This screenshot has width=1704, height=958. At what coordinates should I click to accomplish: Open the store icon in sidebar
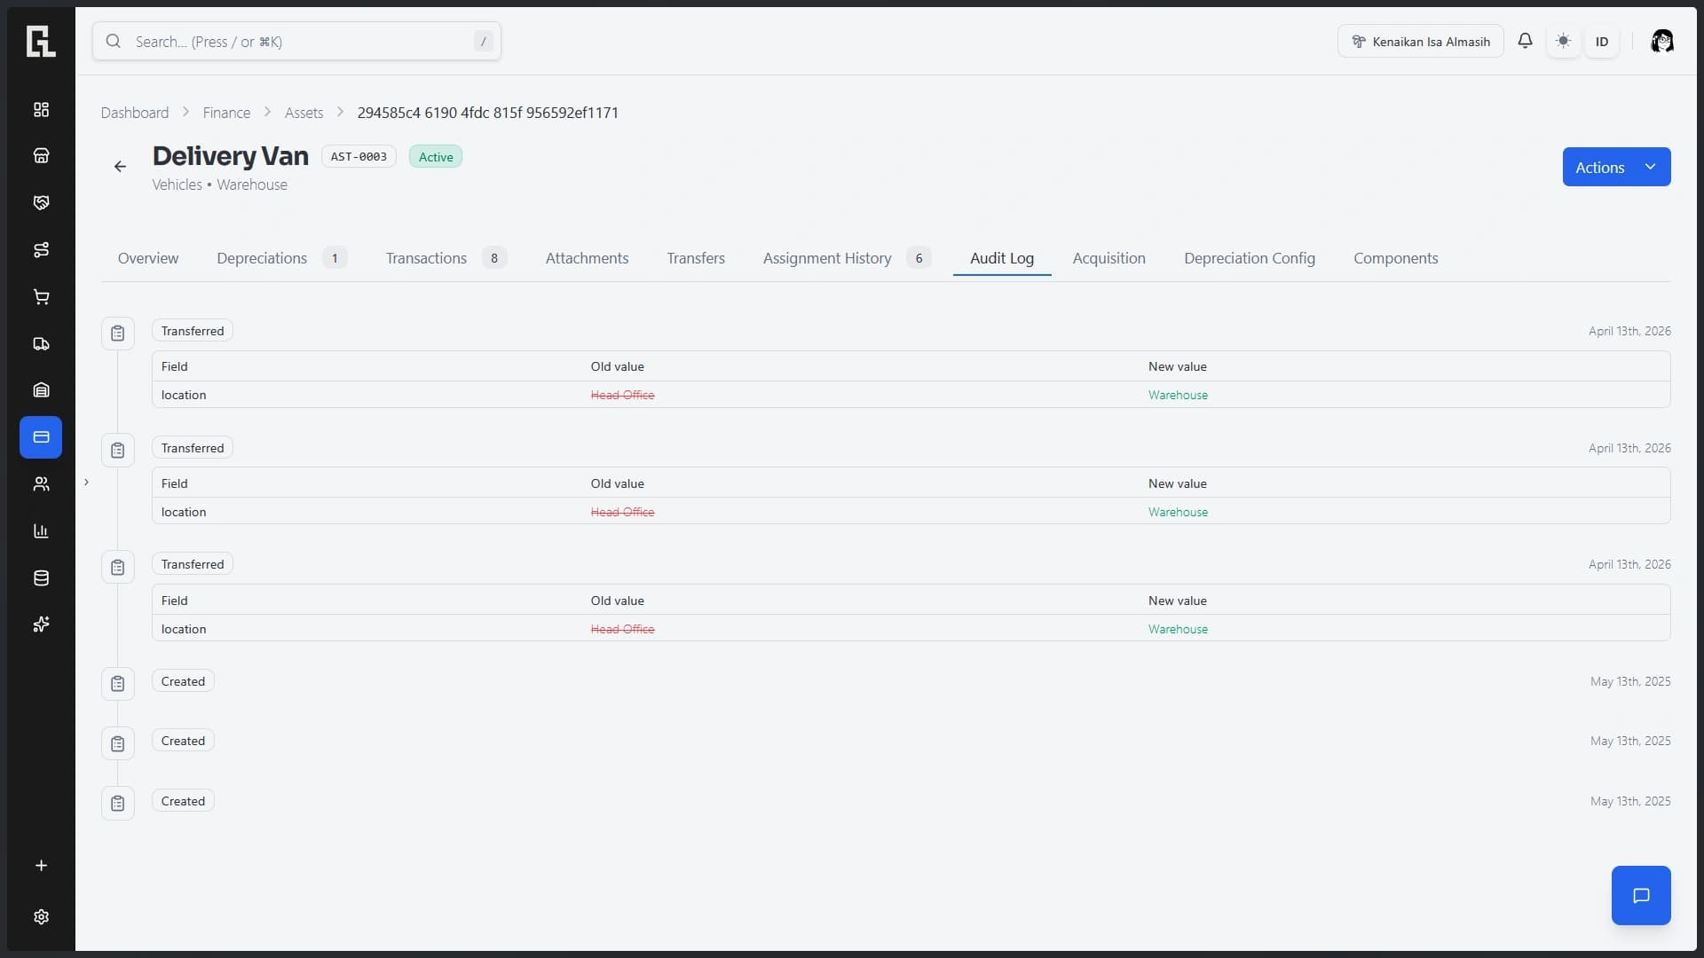(x=41, y=156)
